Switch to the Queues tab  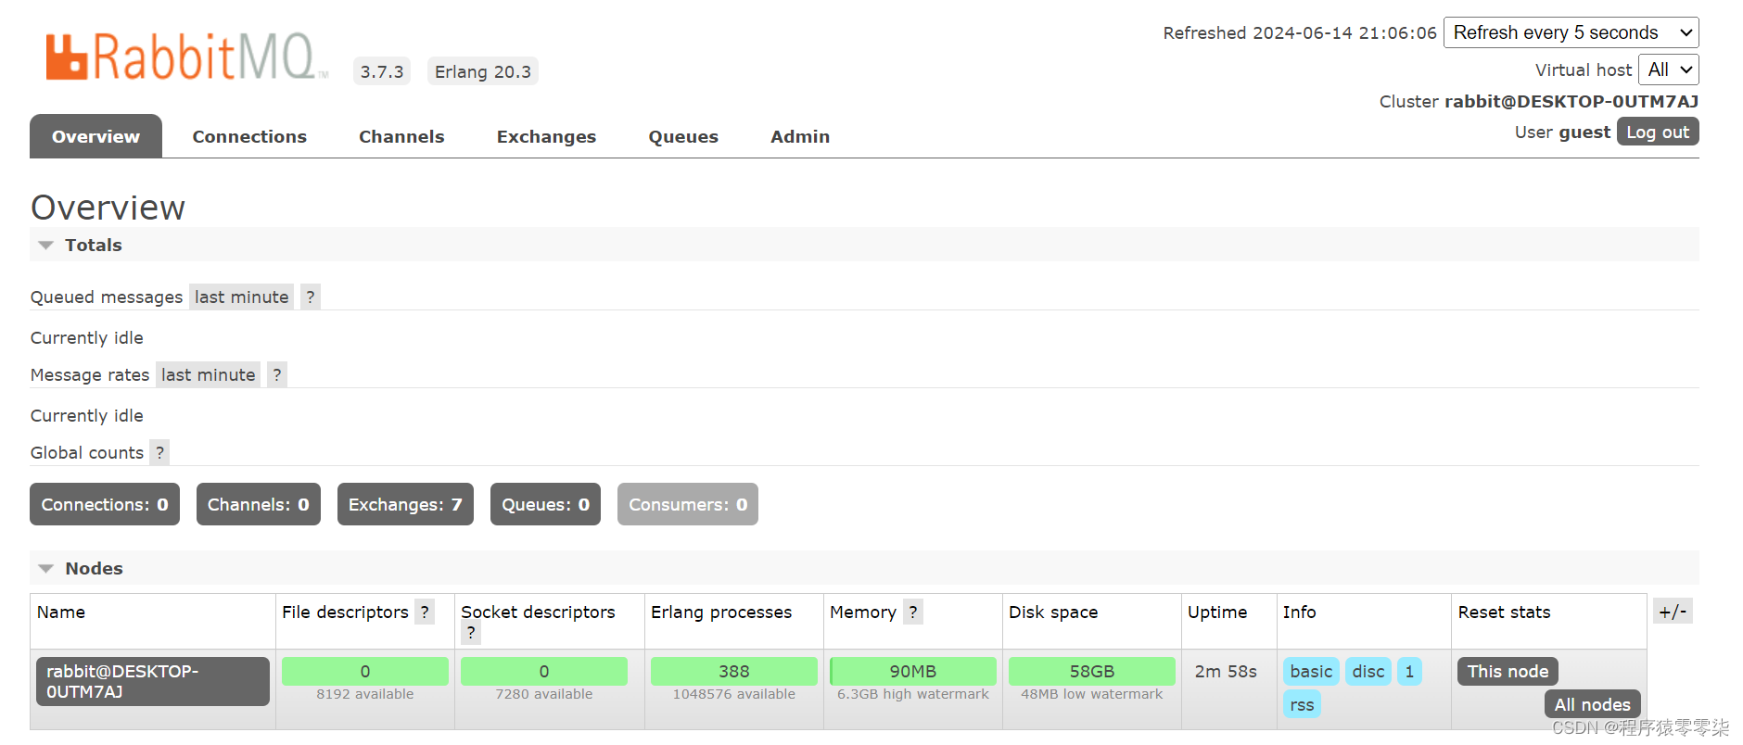pos(683,136)
